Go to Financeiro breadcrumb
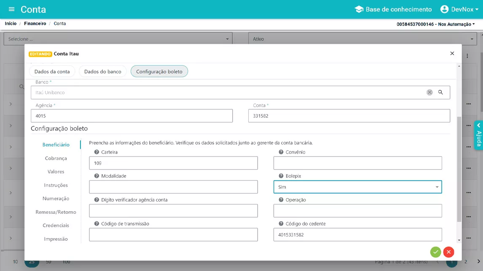 coord(35,24)
